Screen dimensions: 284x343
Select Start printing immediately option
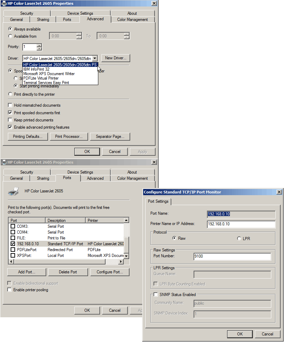[x=16, y=86]
